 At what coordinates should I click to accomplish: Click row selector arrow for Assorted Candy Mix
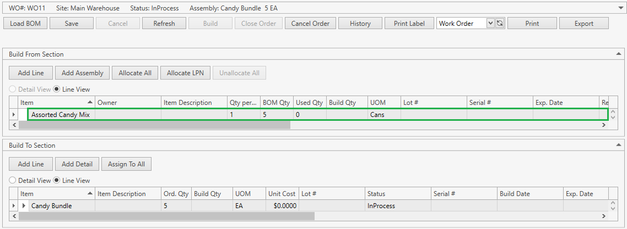point(14,114)
